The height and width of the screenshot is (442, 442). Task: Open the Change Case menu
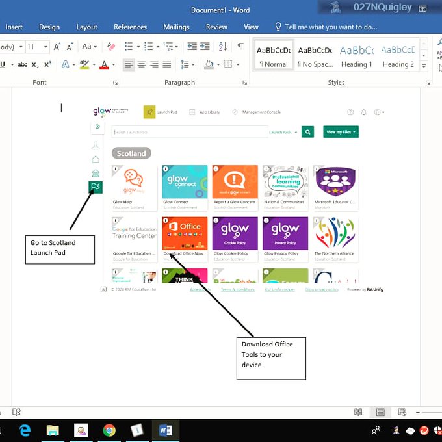(x=89, y=47)
